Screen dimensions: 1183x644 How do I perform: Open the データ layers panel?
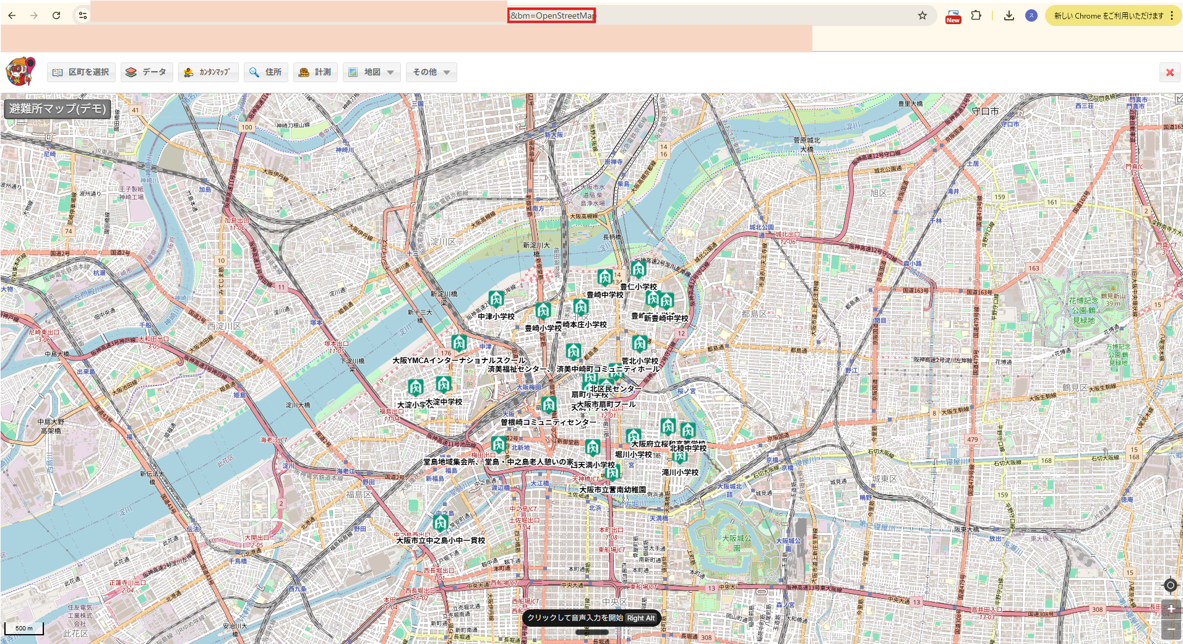coord(146,72)
